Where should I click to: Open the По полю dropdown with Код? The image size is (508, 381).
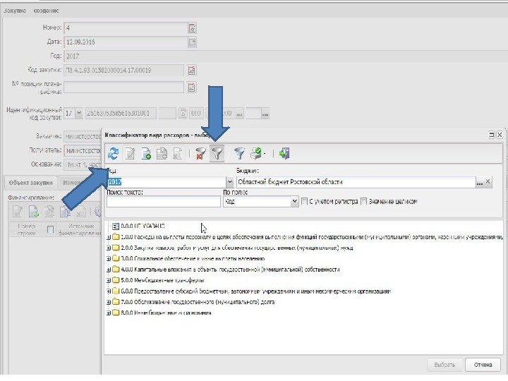coord(294,202)
